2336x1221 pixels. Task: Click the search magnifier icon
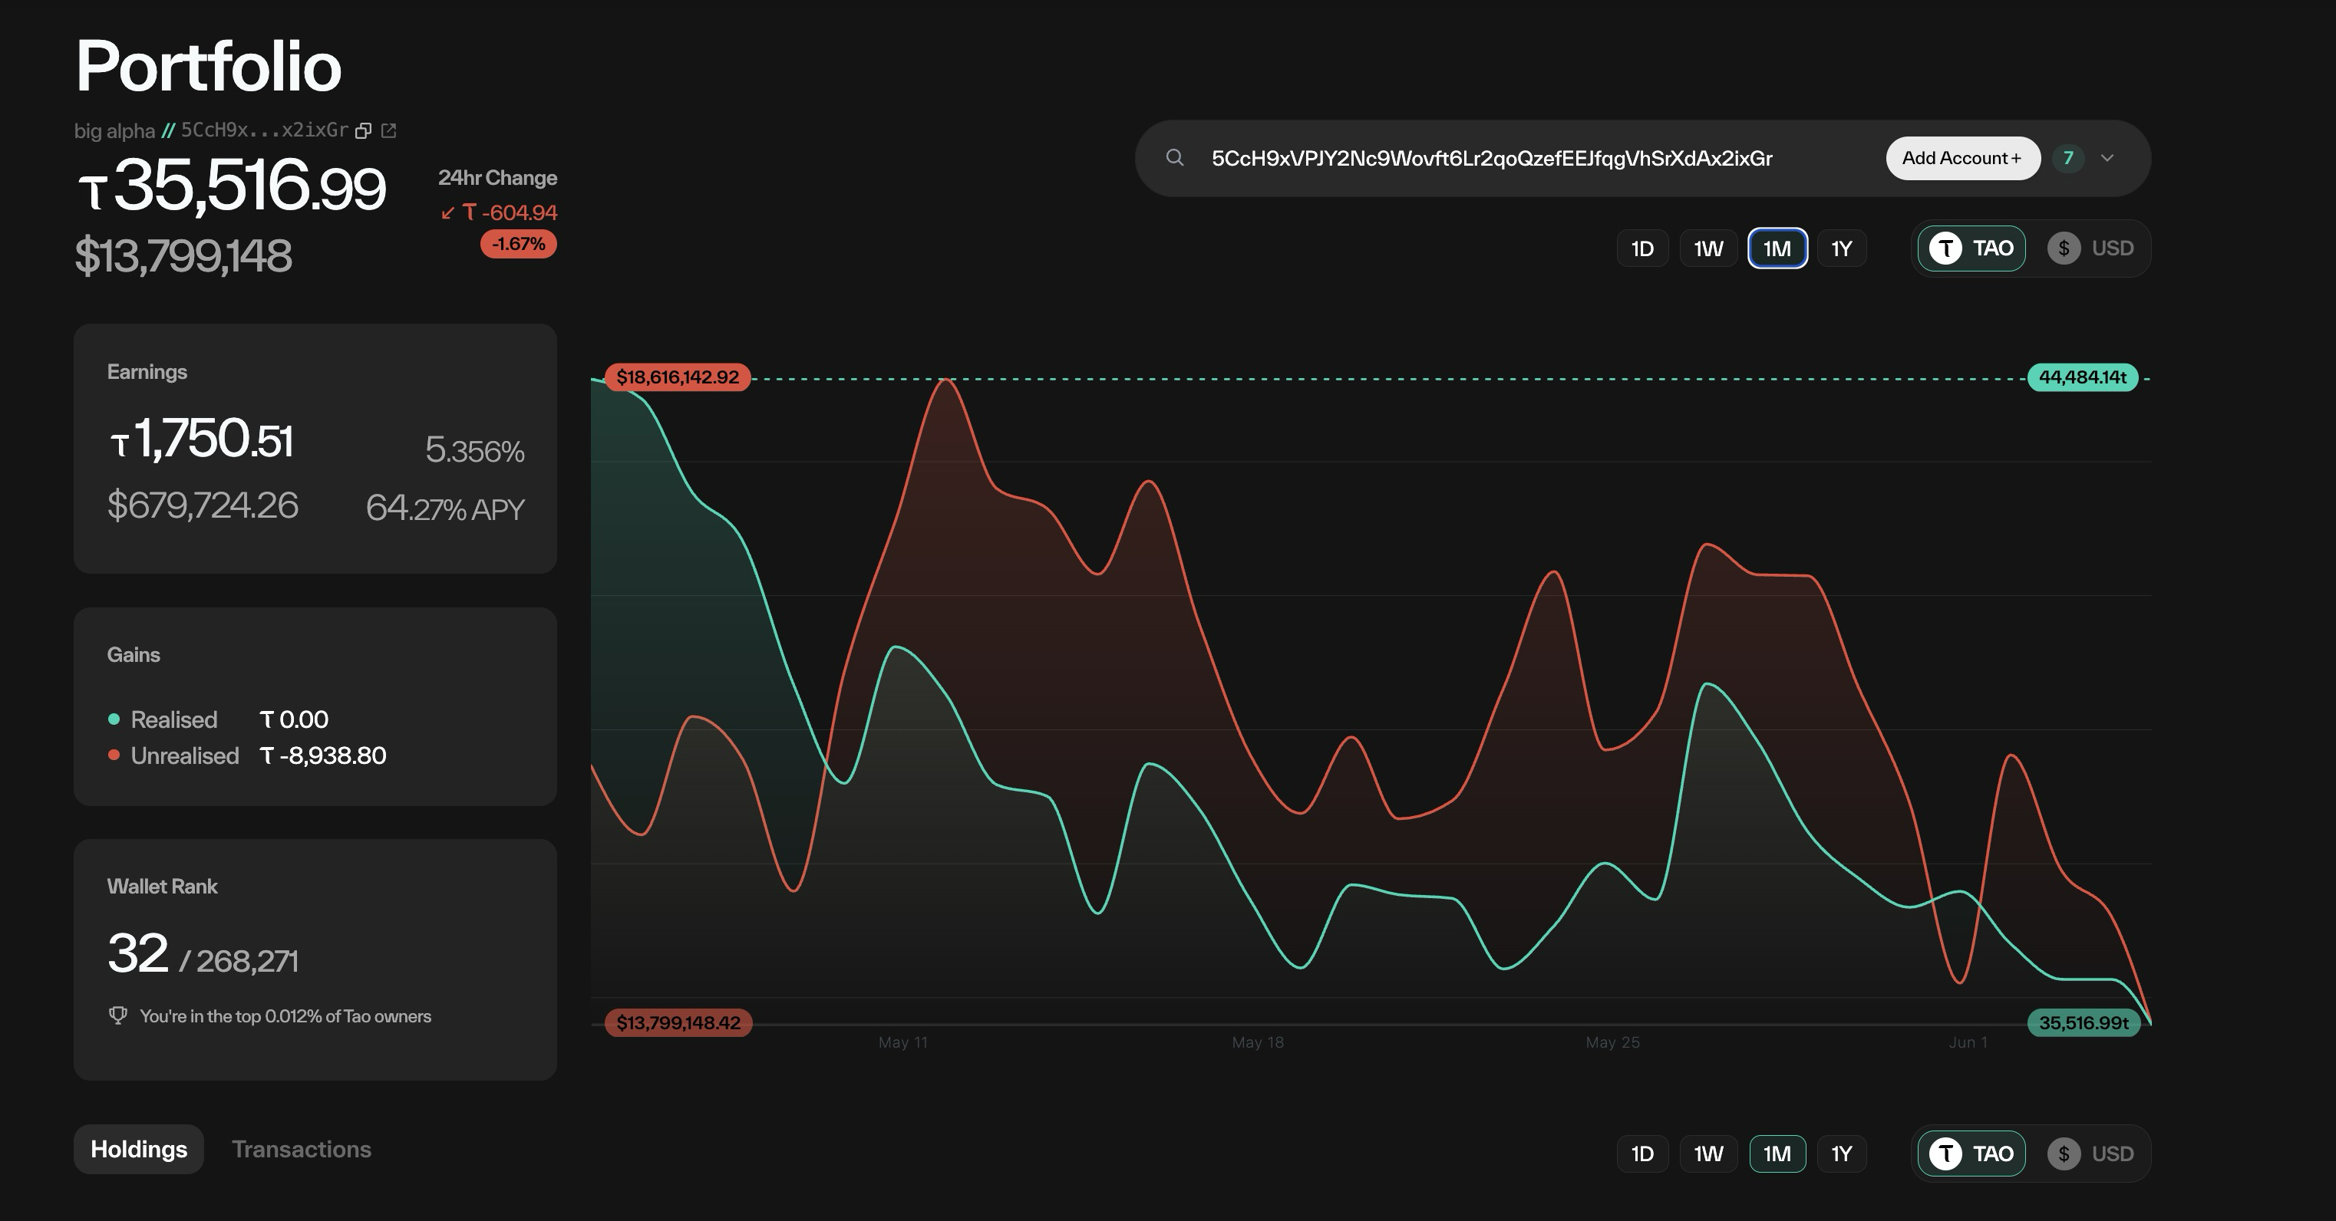[x=1174, y=158]
